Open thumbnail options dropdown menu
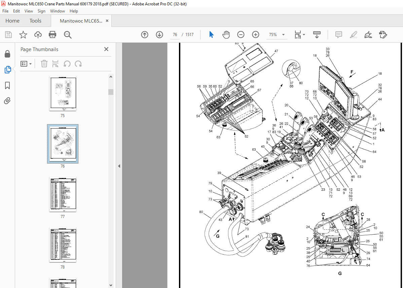This screenshot has width=403, height=288. coord(26,64)
